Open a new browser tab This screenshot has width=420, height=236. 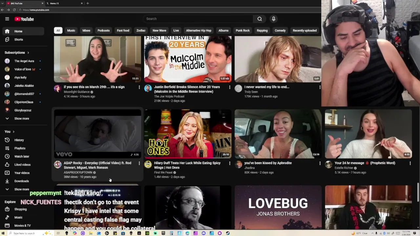tap(88, 3)
